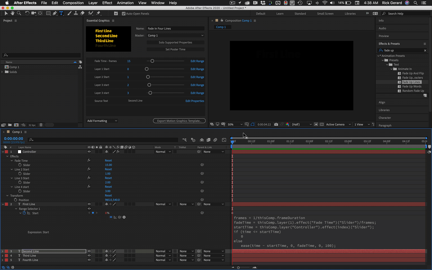Select the Roto Brush tool
This screenshot has width=432, height=270.
(91, 13)
